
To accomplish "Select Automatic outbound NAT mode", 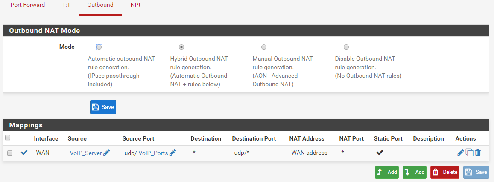I will point(99,47).
